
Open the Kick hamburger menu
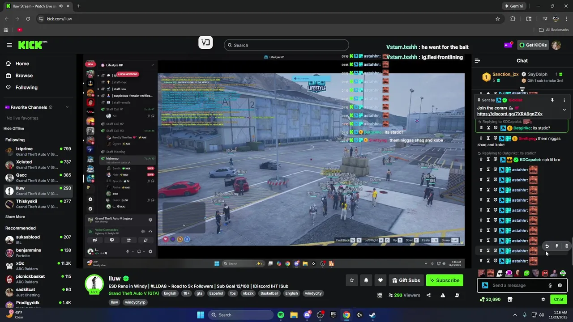[x=9, y=45]
